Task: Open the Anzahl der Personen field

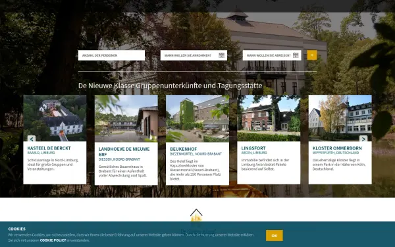Action: click(x=111, y=55)
